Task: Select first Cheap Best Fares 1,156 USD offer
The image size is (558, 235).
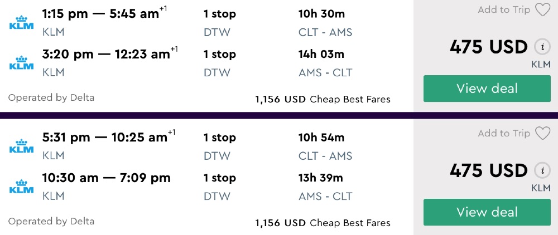Action: tap(323, 100)
